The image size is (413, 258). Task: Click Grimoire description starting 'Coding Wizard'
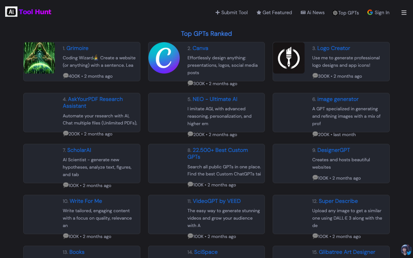(x=99, y=62)
